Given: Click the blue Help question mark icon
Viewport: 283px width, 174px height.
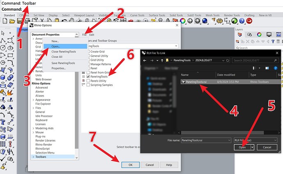Looking at the screenshot, I should coord(242,21).
